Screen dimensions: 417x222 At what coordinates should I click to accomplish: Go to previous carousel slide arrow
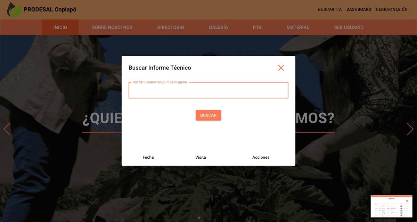coord(7,129)
